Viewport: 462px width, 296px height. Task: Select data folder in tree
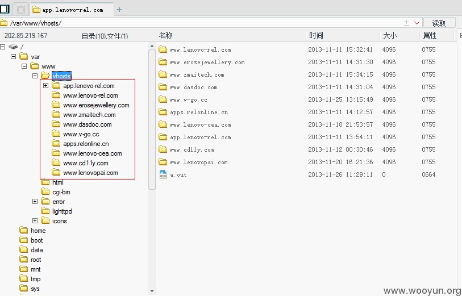(36, 250)
